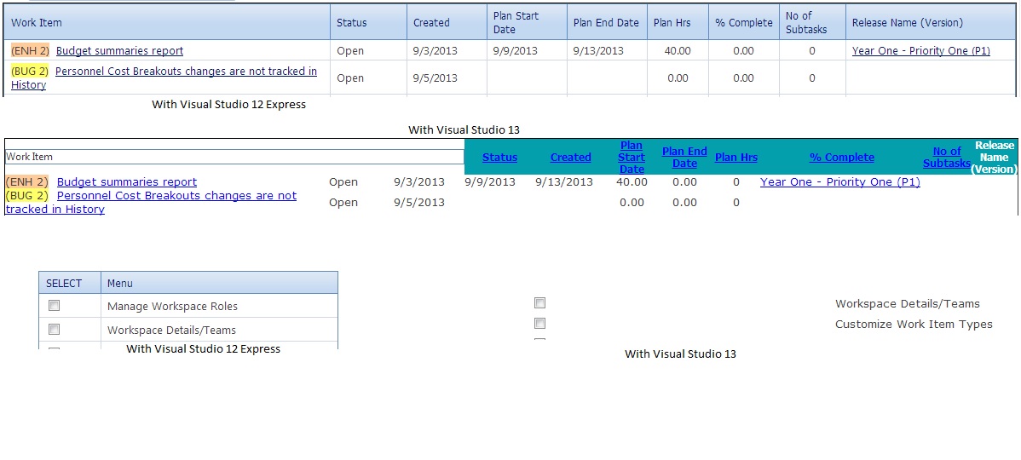Click Work Item column header in blue-header grid
Viewport: 1021px width, 460px height.
pos(167,23)
